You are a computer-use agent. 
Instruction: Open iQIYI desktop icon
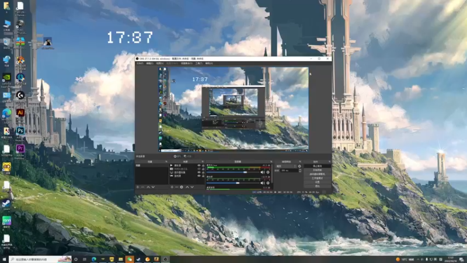click(x=6, y=221)
